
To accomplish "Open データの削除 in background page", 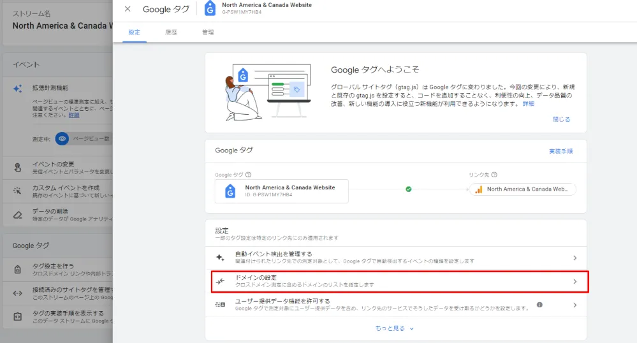I will (x=57, y=215).
